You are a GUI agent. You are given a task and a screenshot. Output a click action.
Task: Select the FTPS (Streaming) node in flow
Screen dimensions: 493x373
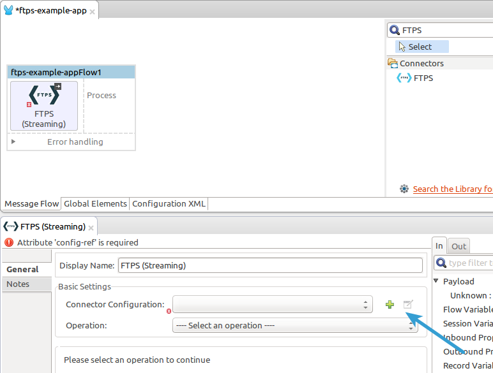click(x=44, y=105)
